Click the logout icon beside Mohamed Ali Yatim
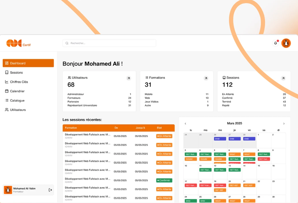Image resolution: width=298 pixels, height=203 pixels. 50,190
